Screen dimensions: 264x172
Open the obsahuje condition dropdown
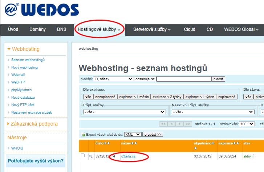[x=145, y=79]
